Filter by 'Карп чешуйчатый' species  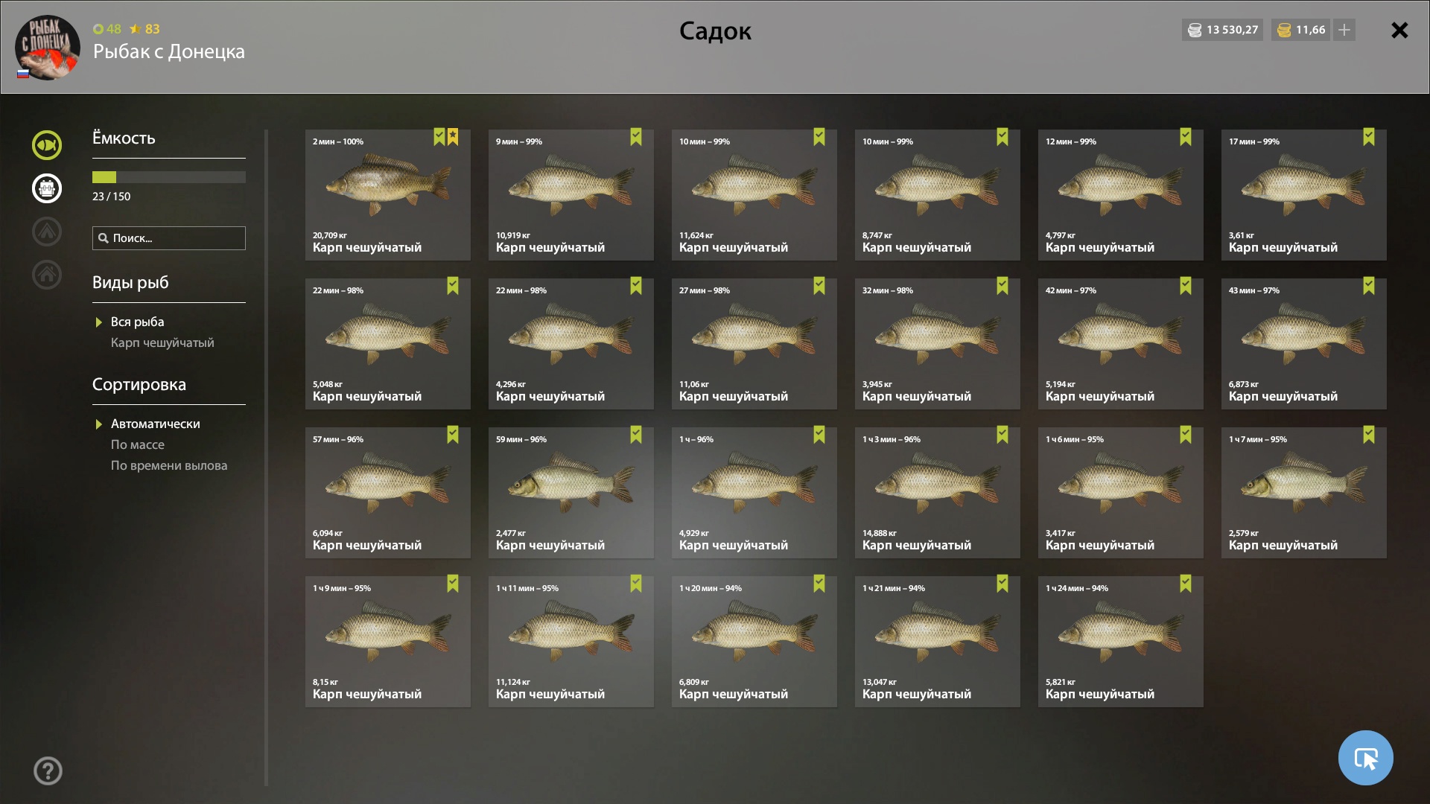(162, 342)
